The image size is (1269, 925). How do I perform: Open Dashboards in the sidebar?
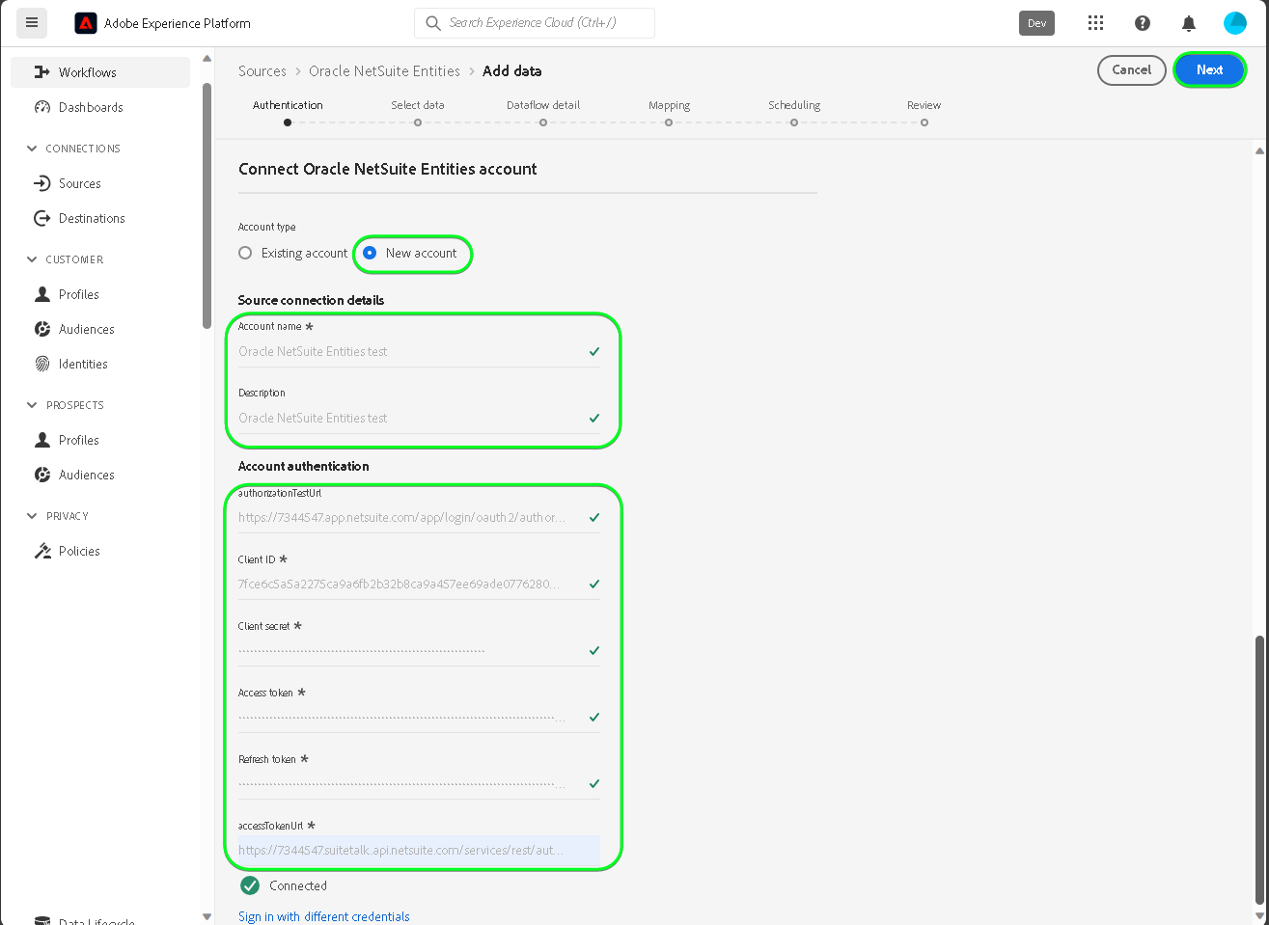pos(91,107)
